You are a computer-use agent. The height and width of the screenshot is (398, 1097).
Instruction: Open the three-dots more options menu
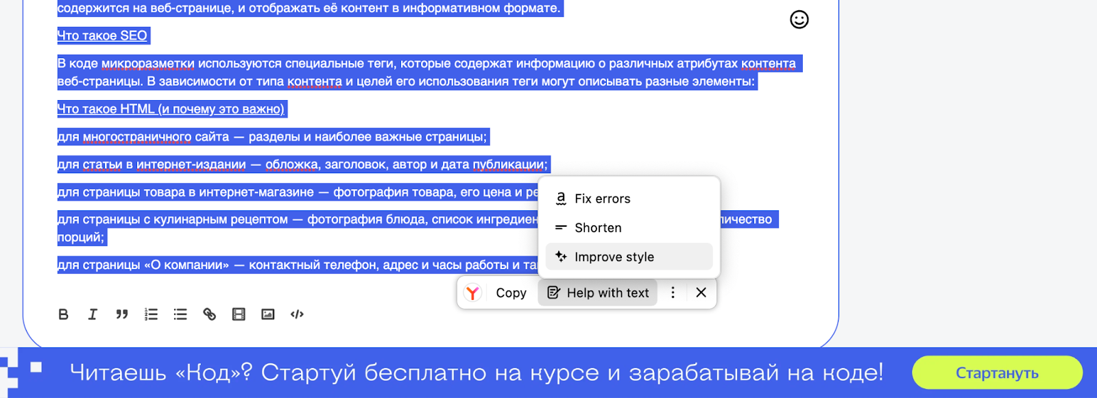tap(673, 293)
